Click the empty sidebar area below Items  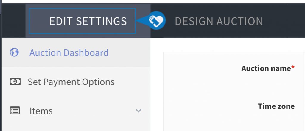pyautogui.click(x=76, y=128)
